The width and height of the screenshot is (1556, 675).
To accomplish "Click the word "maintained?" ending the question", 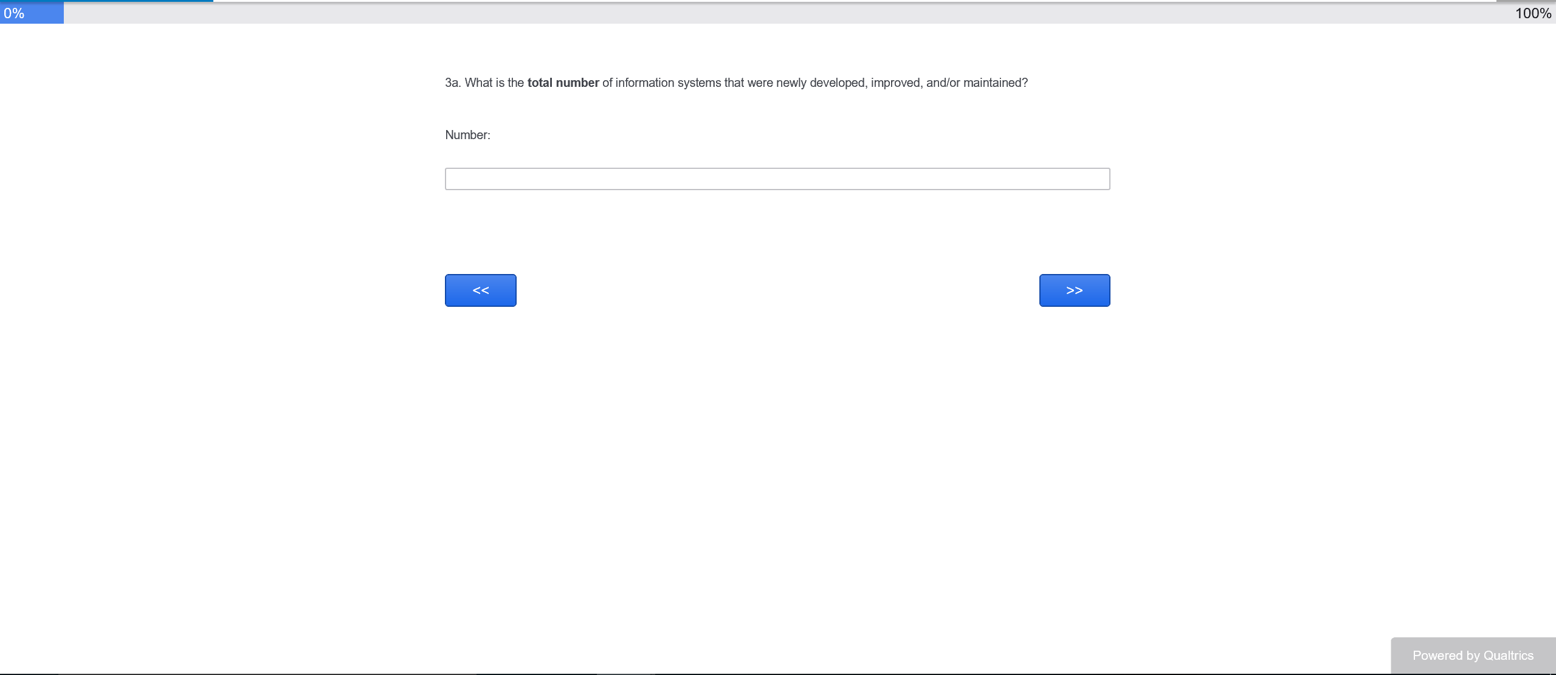I will tap(995, 83).
